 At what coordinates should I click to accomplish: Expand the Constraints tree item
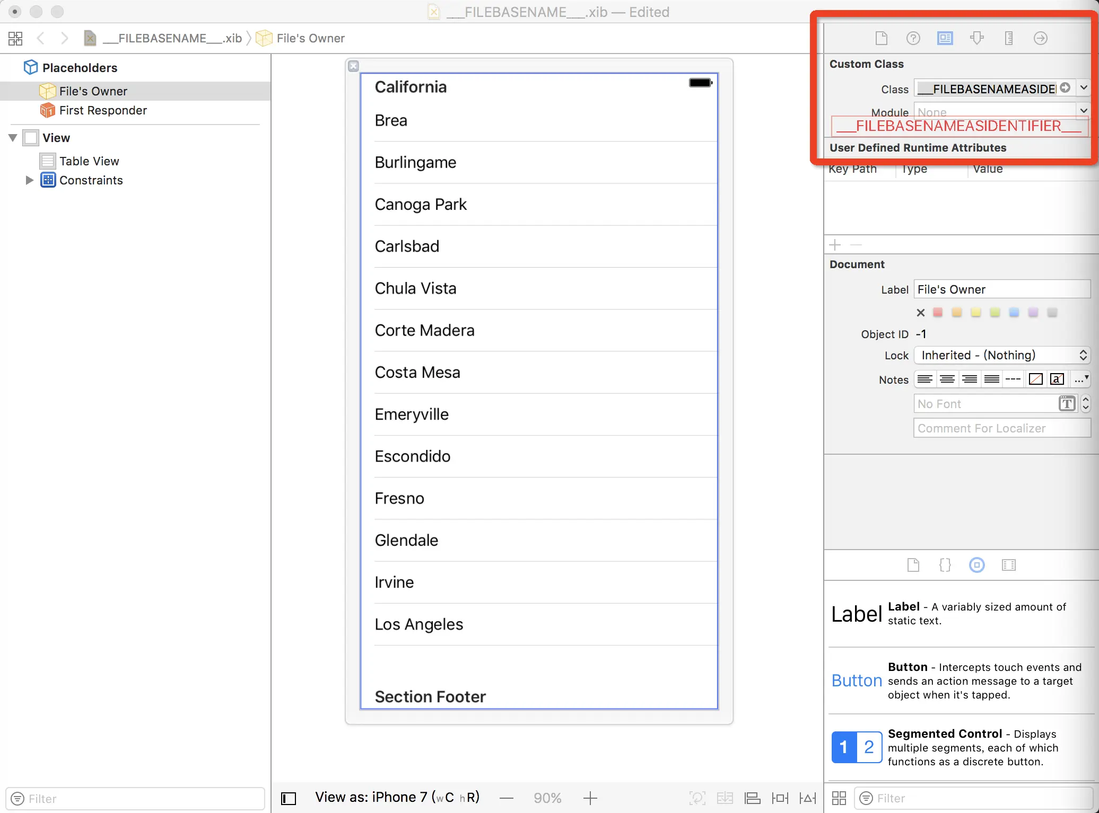29,180
